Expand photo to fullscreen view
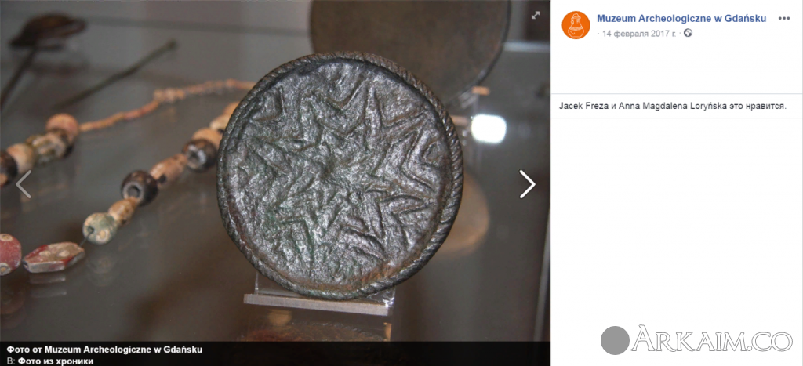 click(x=535, y=15)
